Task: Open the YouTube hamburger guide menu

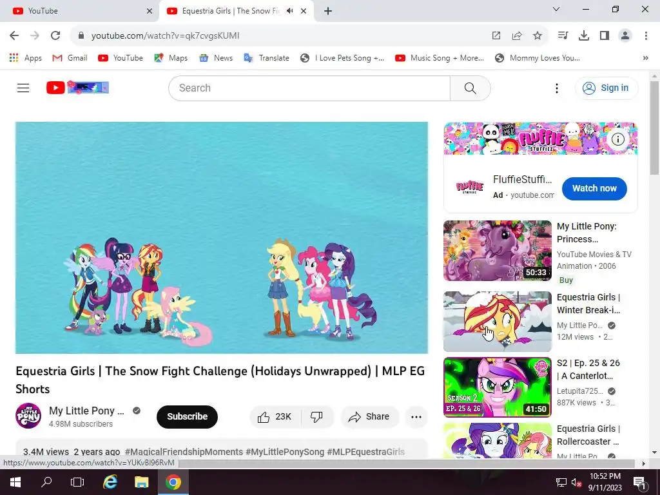Action: tap(23, 88)
